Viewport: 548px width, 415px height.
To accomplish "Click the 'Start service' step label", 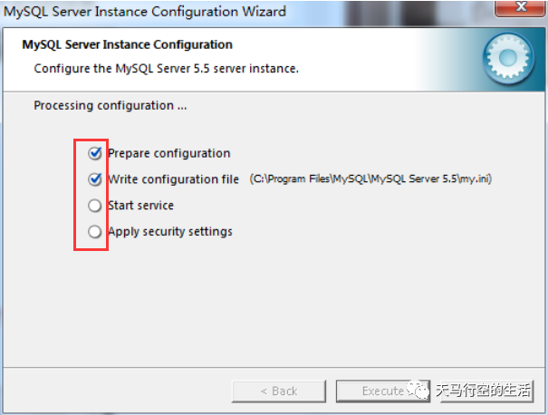I will 140,206.
